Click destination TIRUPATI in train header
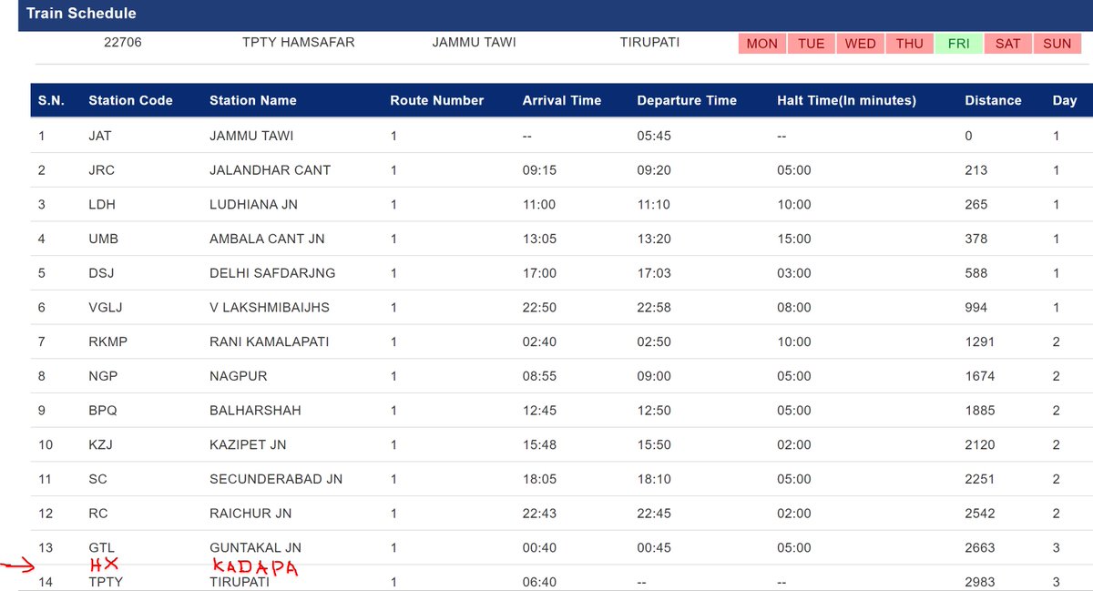1093x591 pixels. 649,43
